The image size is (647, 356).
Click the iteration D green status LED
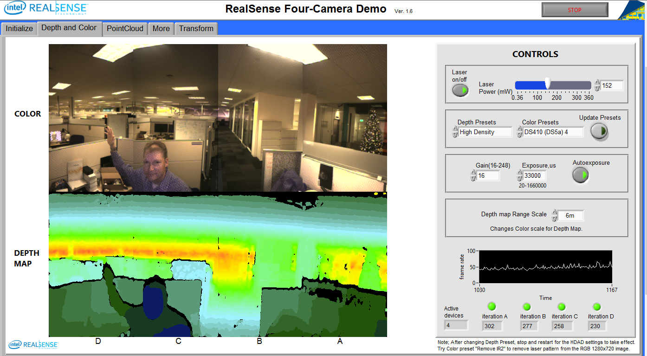597,307
